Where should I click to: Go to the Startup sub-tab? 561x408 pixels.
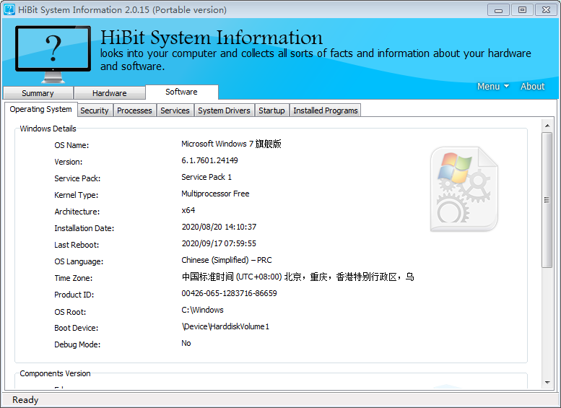coord(271,110)
